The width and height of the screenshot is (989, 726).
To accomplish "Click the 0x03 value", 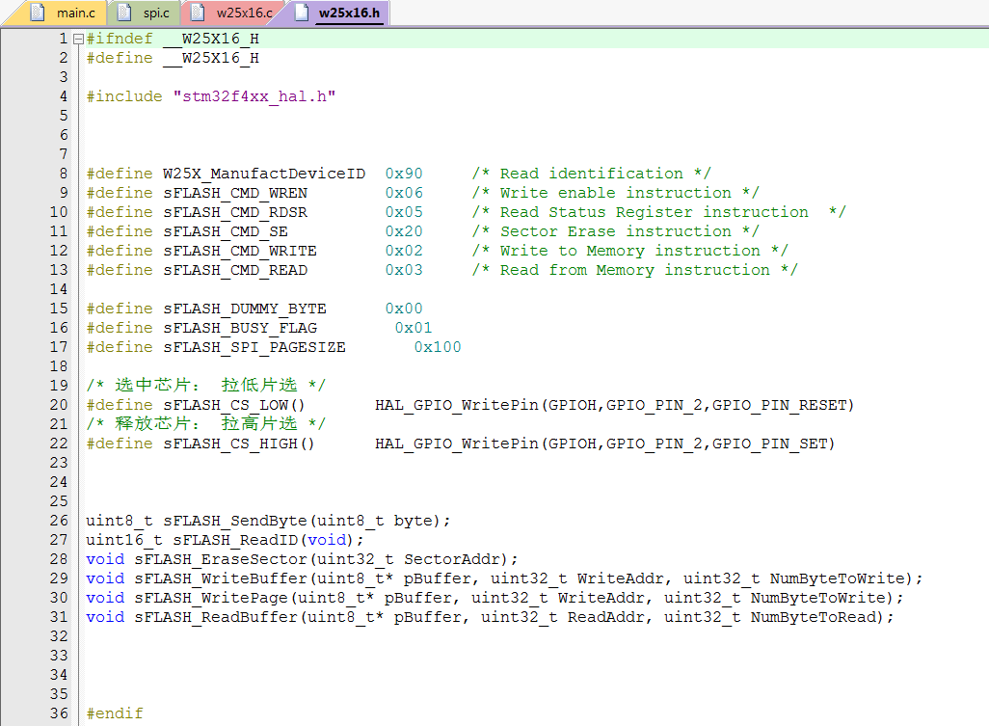I will tap(404, 270).
